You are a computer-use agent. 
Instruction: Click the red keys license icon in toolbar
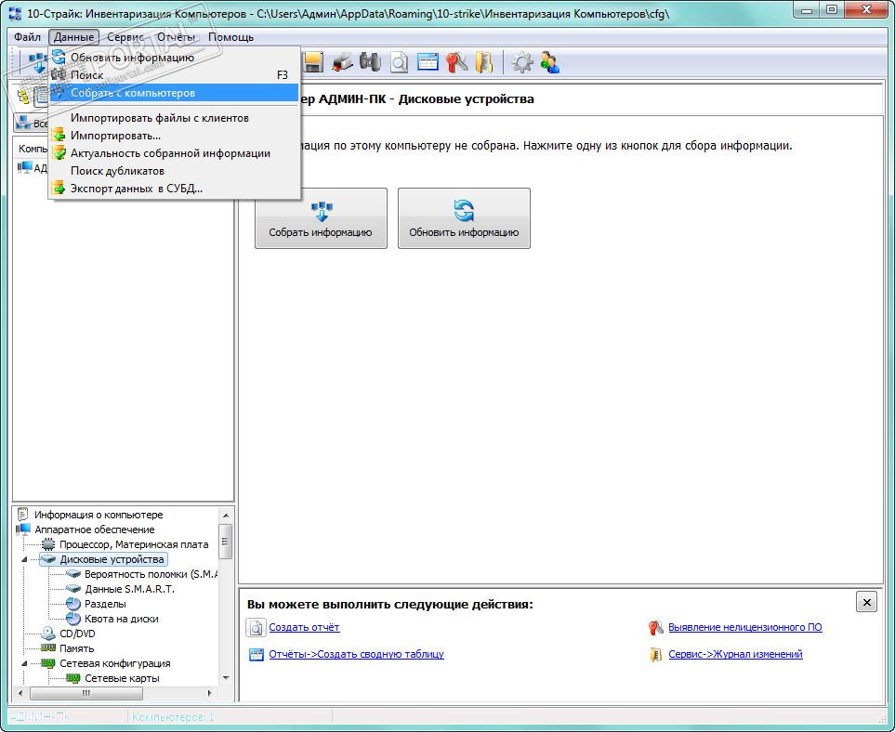[x=456, y=62]
